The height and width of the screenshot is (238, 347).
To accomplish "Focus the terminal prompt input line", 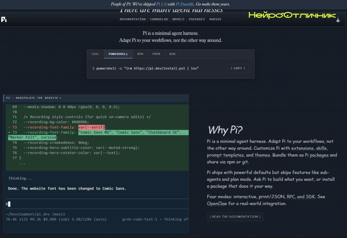I will coord(97,204).
